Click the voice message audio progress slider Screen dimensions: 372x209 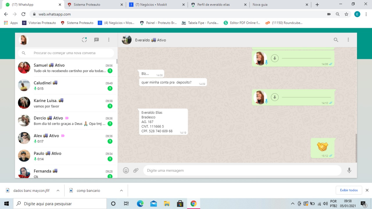point(306,58)
